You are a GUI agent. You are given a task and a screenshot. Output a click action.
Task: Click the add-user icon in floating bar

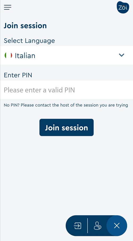pyautogui.click(x=97, y=226)
